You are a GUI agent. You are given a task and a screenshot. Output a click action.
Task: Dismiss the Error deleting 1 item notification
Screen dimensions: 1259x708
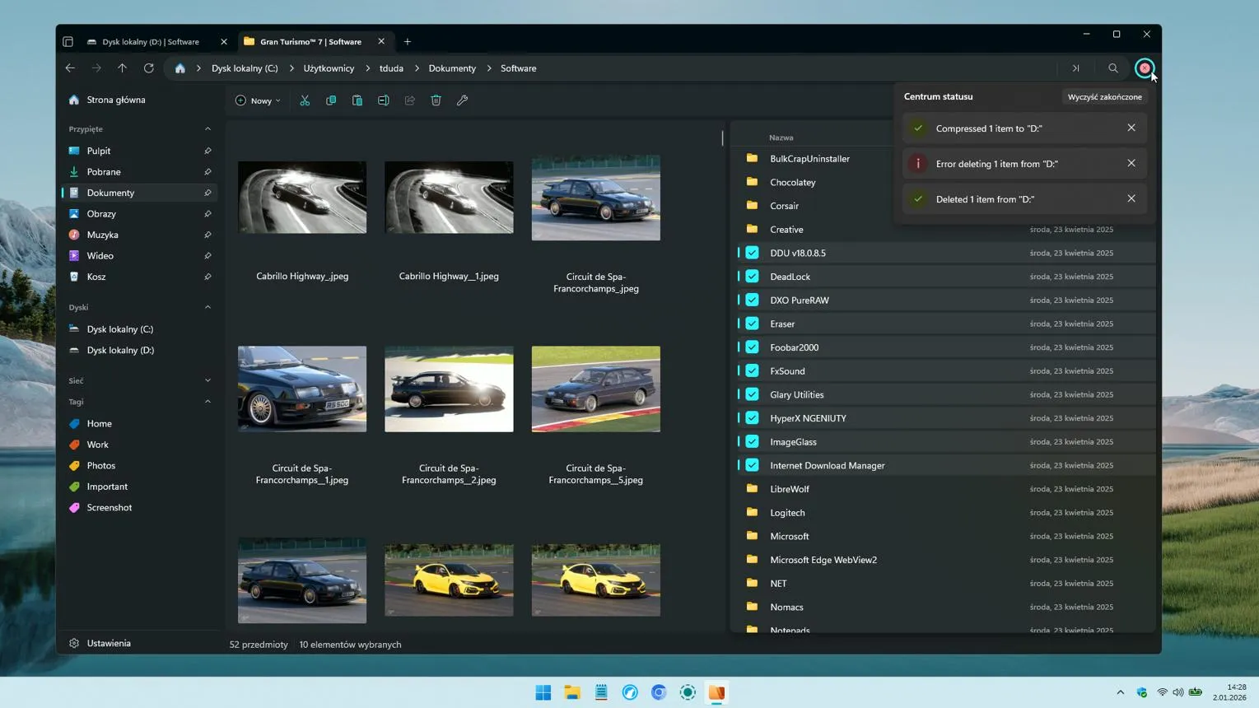click(x=1131, y=163)
